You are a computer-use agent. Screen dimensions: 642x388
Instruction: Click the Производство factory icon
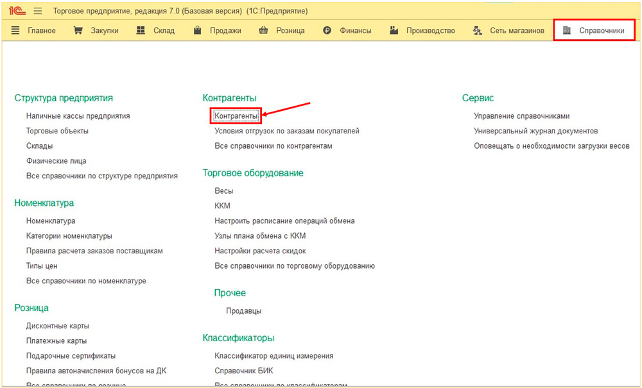click(394, 30)
